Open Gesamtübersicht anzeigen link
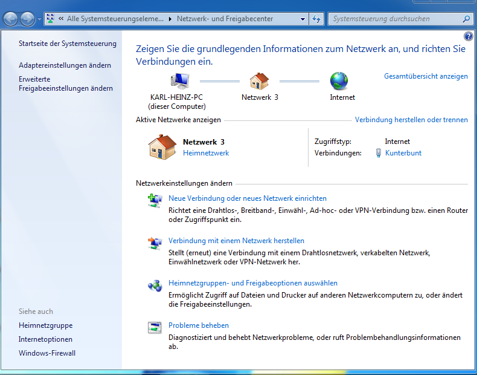The height and width of the screenshot is (375, 477). [x=426, y=76]
